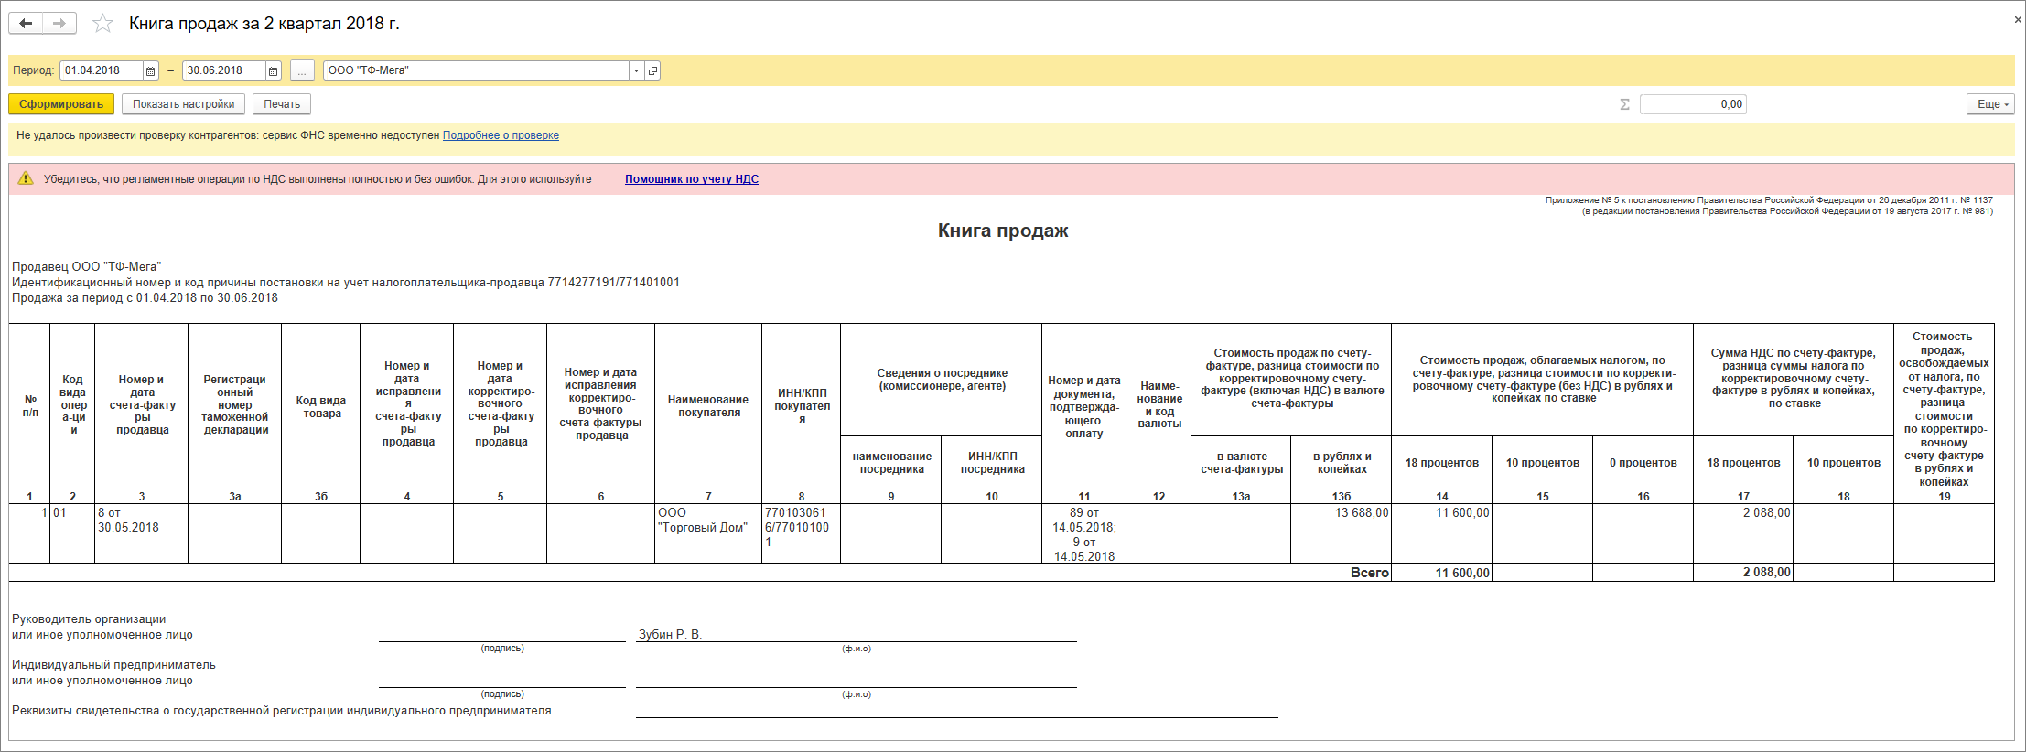The height and width of the screenshot is (752, 2026).
Task: Select cell with invoice 8 от 30.05.2018
Action: coord(142,533)
